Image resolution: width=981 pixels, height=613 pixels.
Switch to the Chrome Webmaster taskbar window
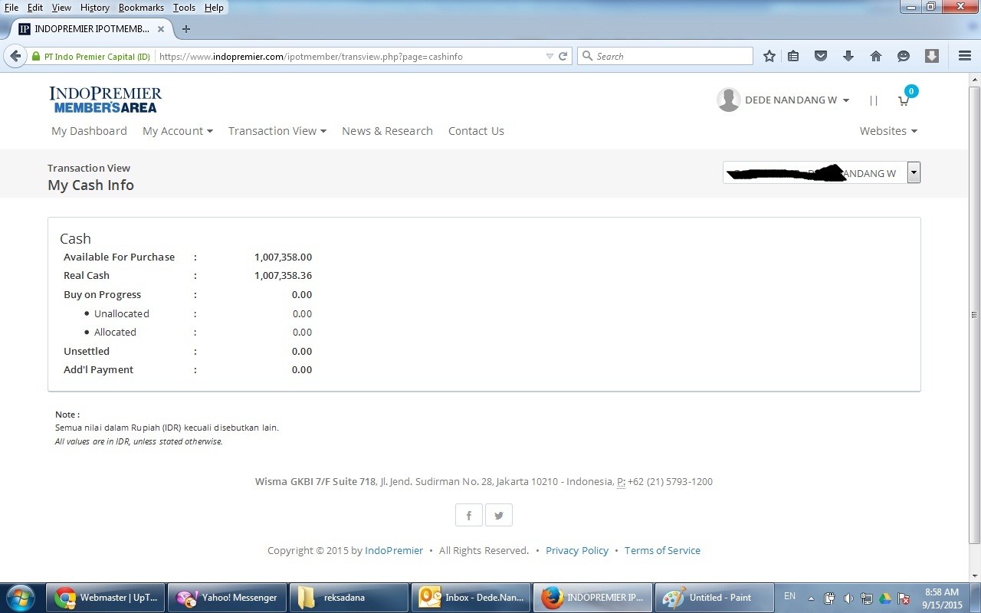pyautogui.click(x=107, y=598)
